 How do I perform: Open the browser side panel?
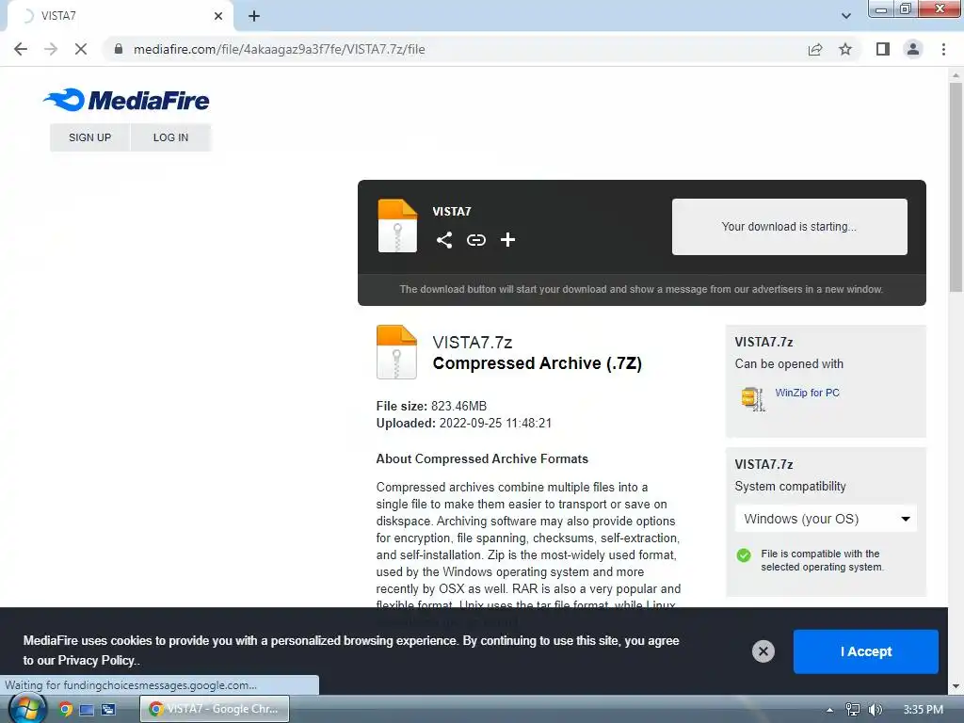(883, 49)
